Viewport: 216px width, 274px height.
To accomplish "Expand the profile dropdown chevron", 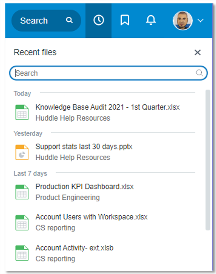I will [x=200, y=20].
